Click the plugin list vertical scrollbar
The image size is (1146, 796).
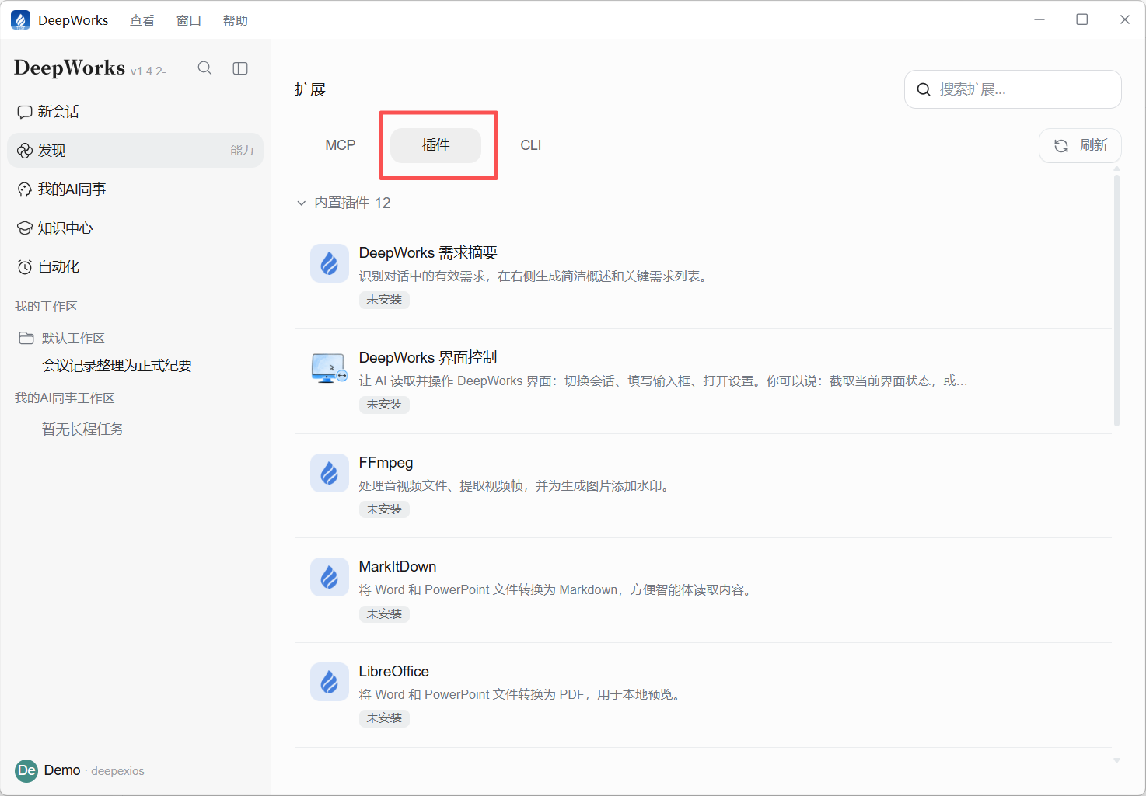1116,301
